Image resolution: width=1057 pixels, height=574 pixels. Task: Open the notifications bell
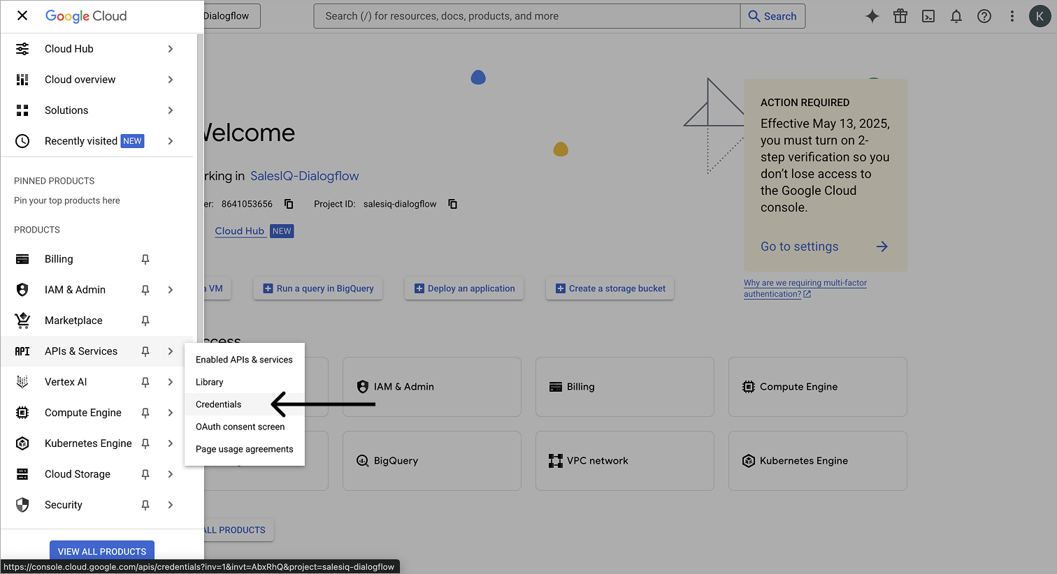tap(956, 16)
